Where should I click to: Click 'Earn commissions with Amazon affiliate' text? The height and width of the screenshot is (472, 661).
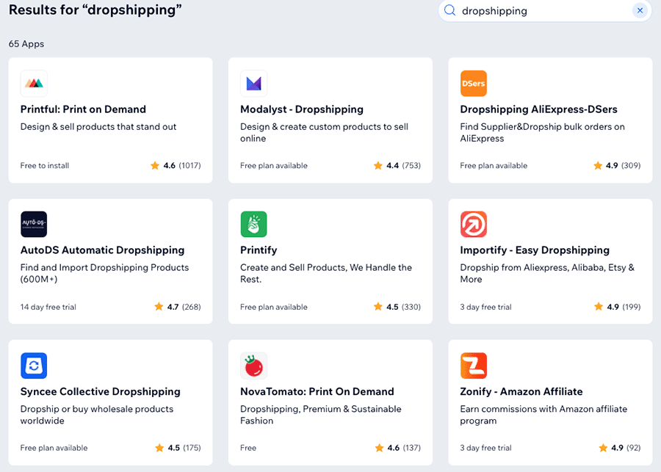(543, 415)
